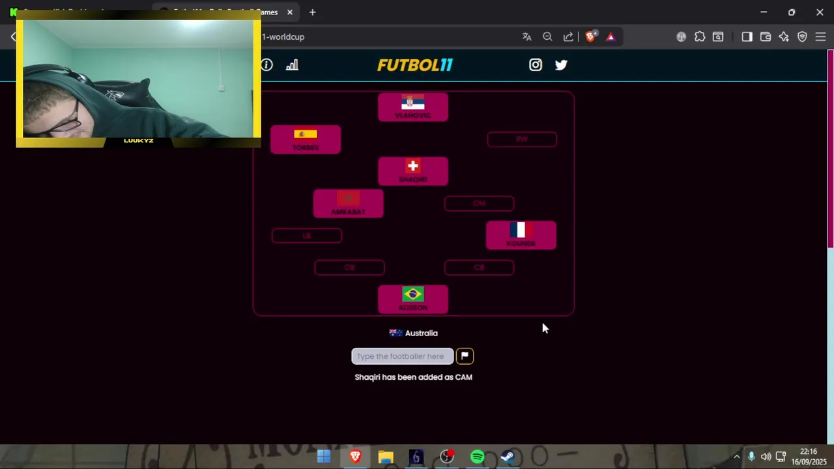Select the Vlahovic Serbia player card
Image resolution: width=834 pixels, height=469 pixels.
click(x=413, y=107)
